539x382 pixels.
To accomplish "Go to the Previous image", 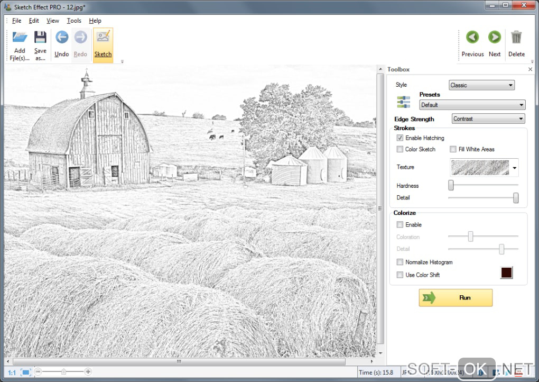I will tap(472, 38).
